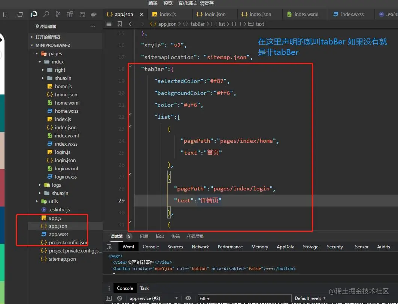398x304 pixels.
Task: Open the Performance devtools tab
Action: coord(230,247)
